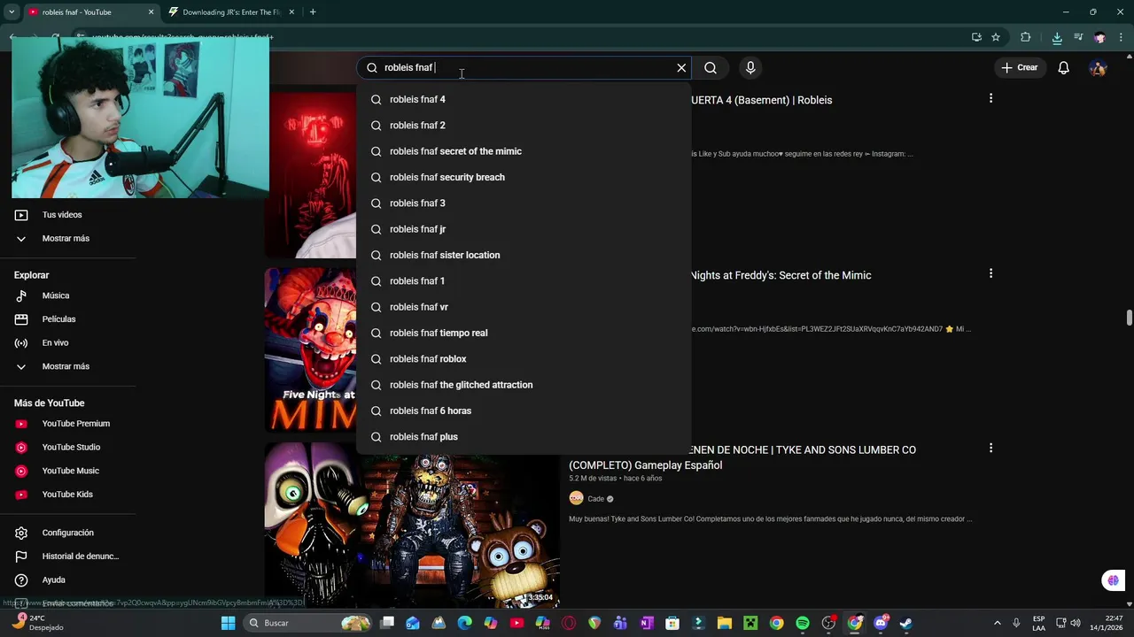Clear the YouTube search box with the X
This screenshot has width=1134, height=637.
(681, 68)
